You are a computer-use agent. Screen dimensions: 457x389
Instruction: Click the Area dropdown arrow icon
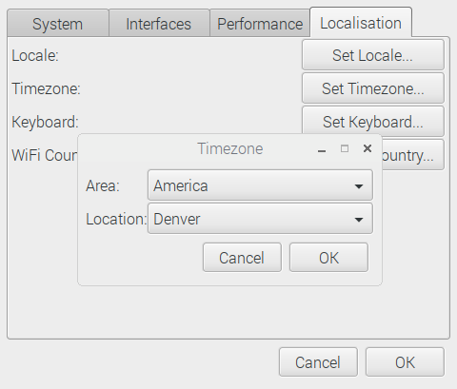tap(359, 186)
